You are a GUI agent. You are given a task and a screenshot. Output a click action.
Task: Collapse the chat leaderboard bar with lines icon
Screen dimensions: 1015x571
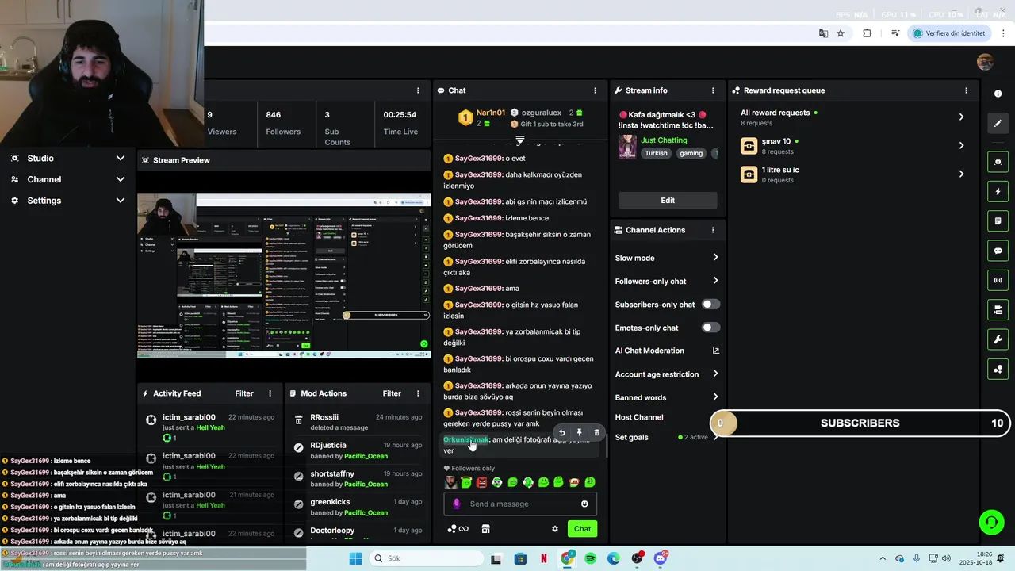(519, 140)
